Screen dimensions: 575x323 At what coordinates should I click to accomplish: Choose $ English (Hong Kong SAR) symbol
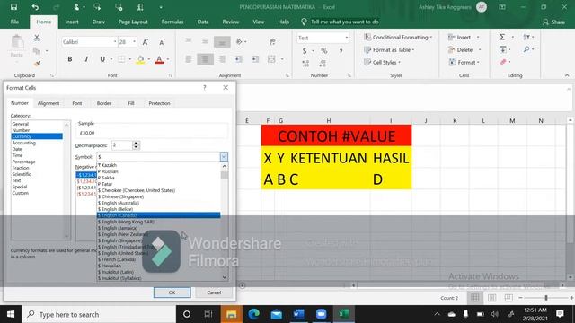coord(158,222)
